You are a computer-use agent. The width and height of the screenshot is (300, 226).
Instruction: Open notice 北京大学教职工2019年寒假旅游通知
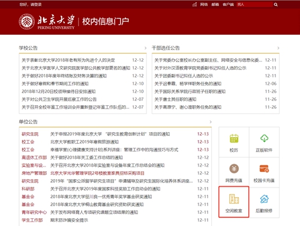[x=85, y=142]
